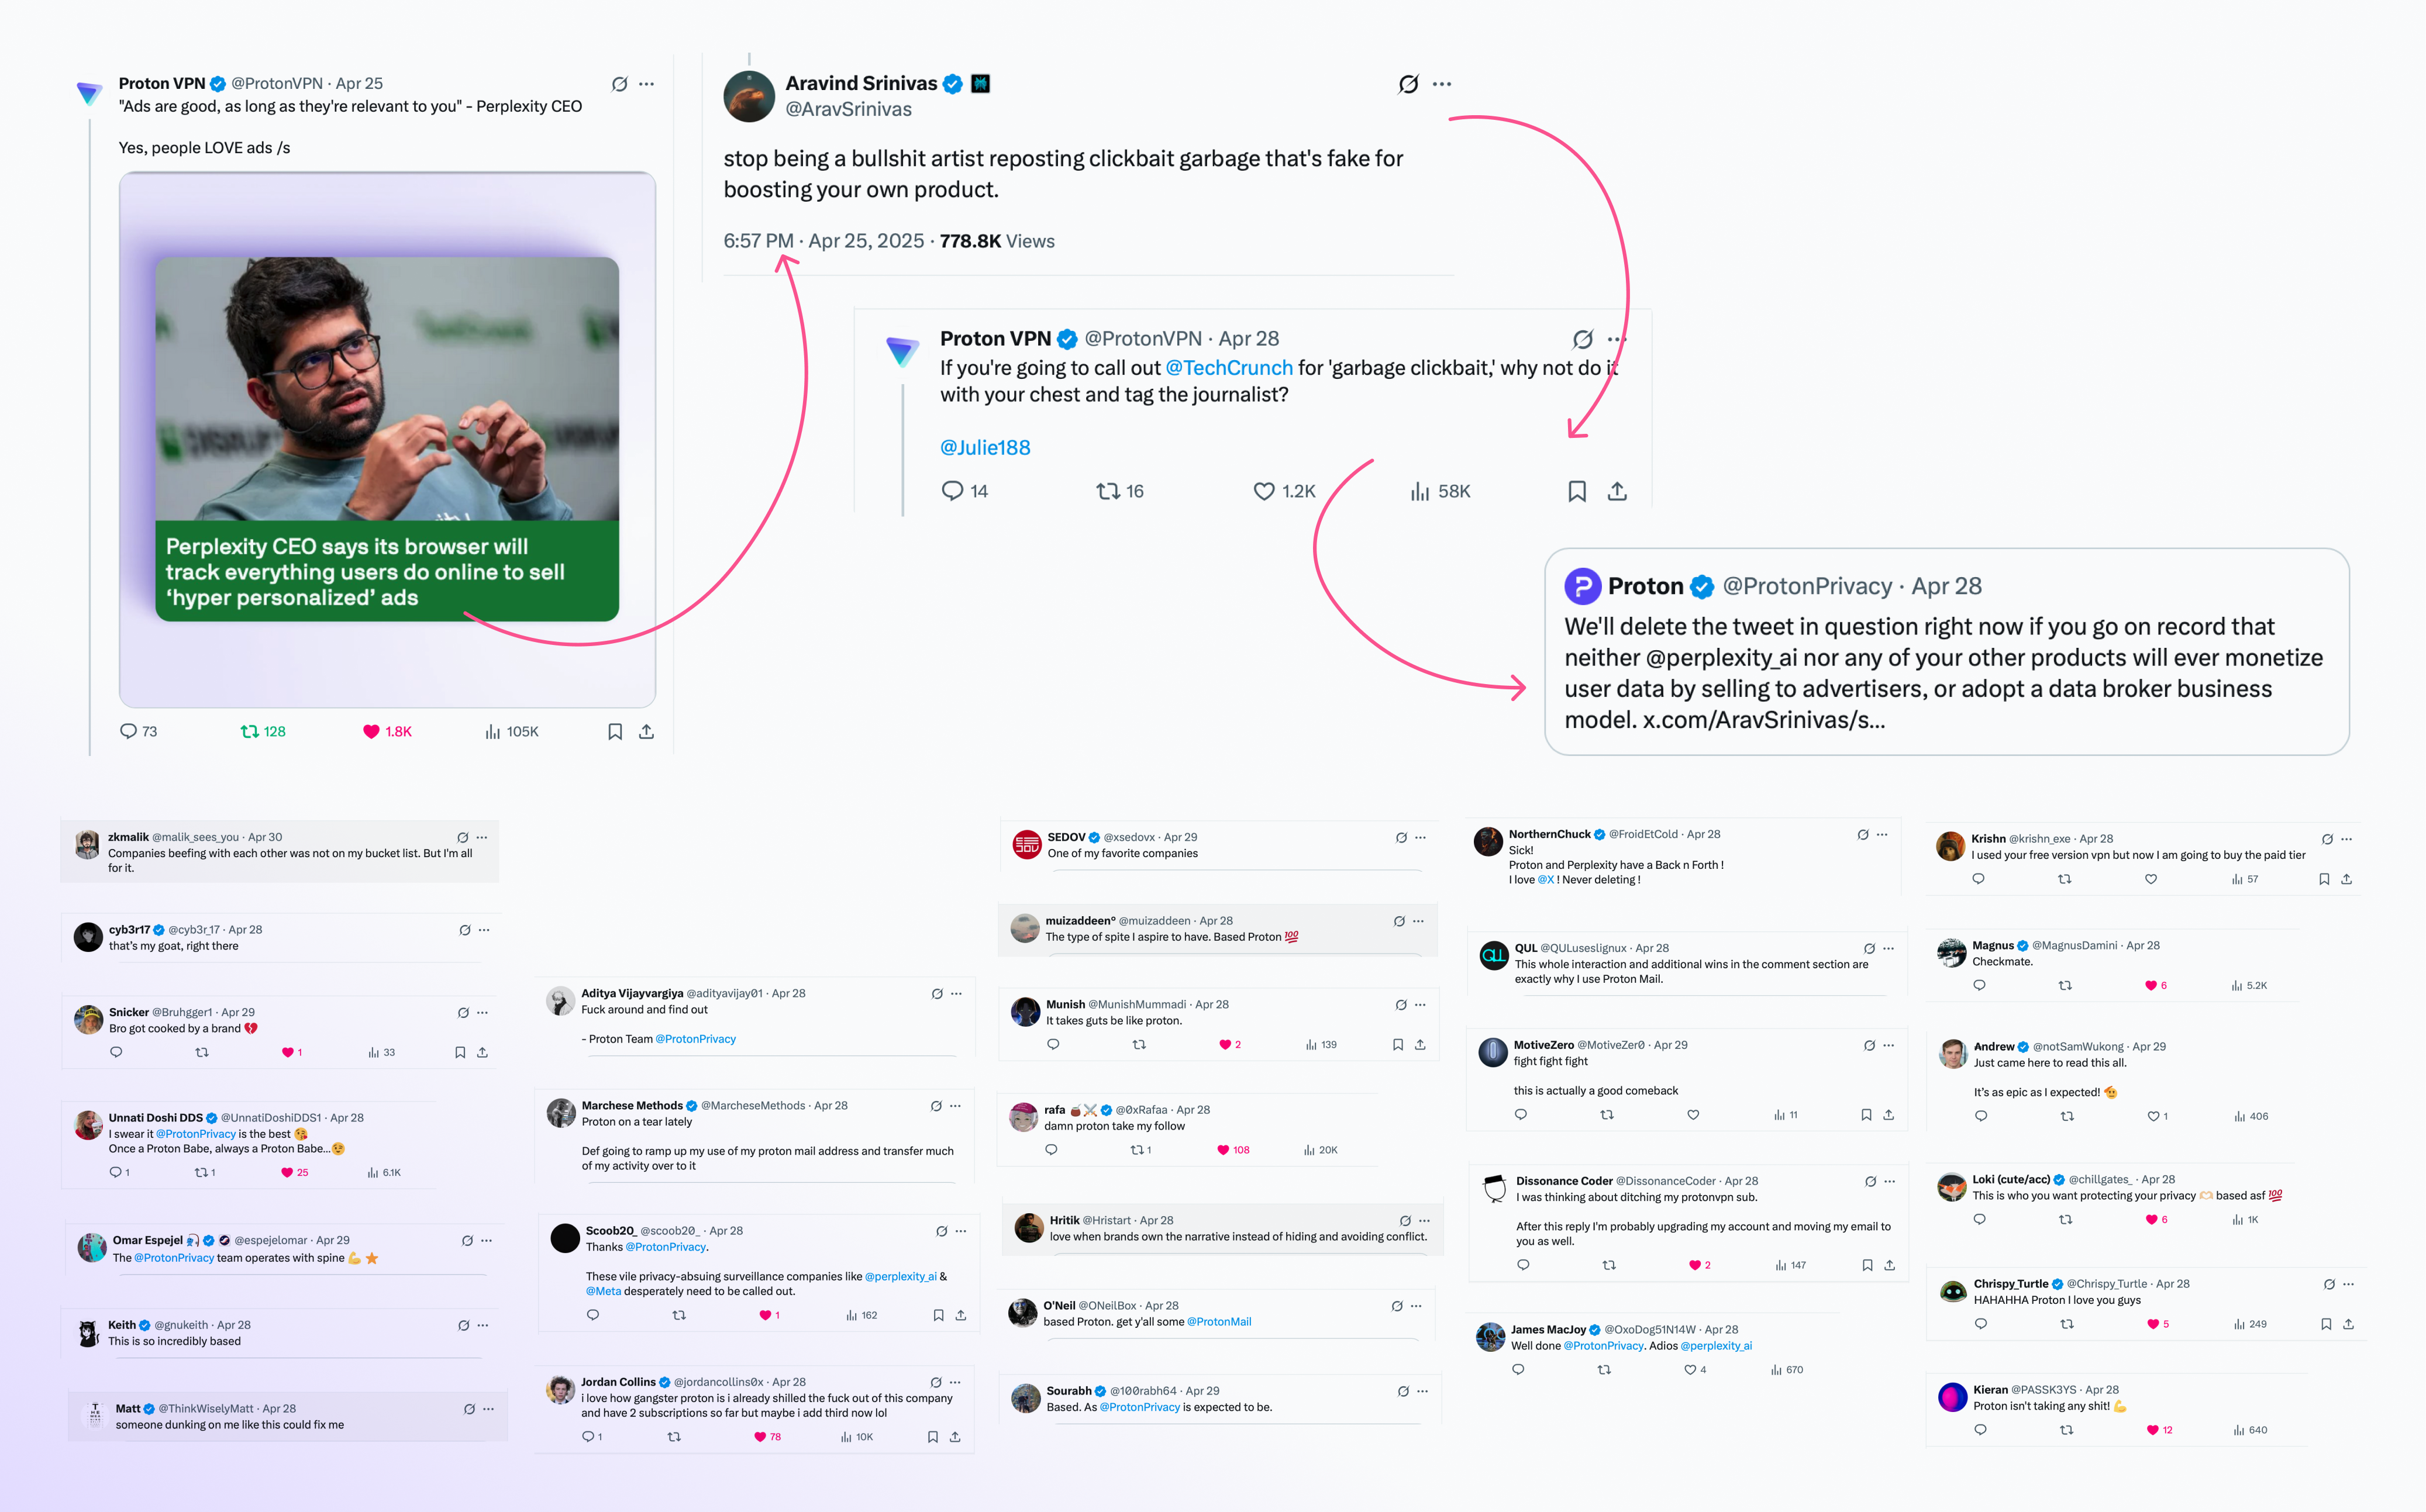
Task: Retweet Jordan Collins's reply
Action: [x=674, y=1437]
